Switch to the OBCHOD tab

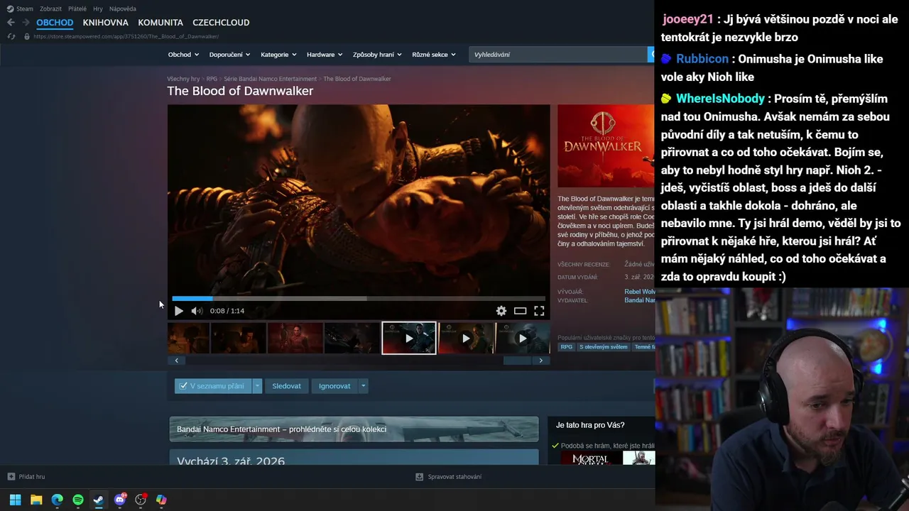[55, 23]
